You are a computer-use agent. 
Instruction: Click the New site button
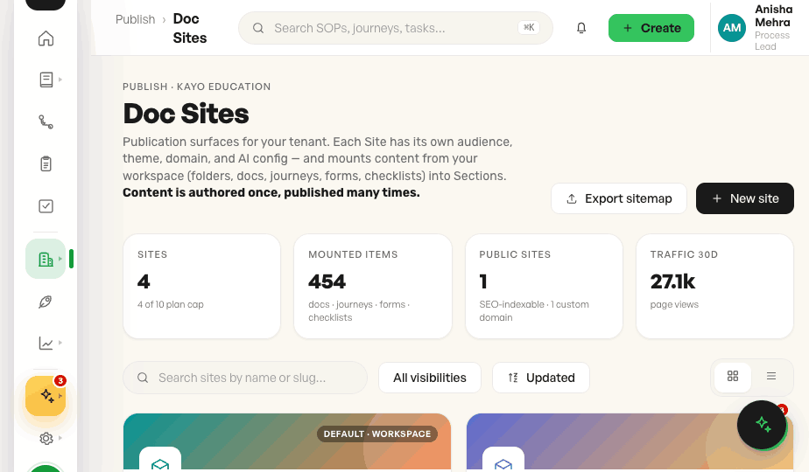click(x=744, y=198)
